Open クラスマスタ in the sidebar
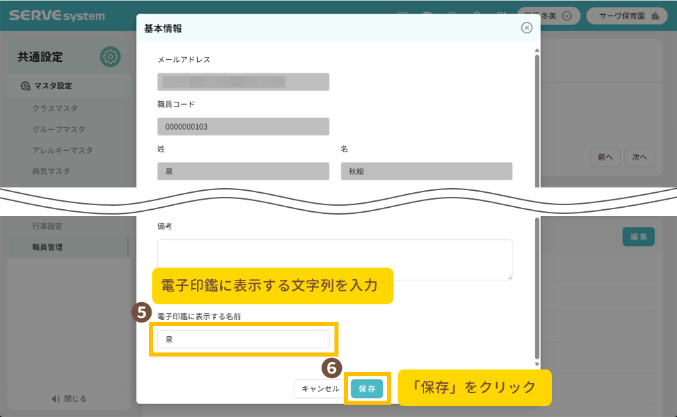 pyautogui.click(x=55, y=108)
